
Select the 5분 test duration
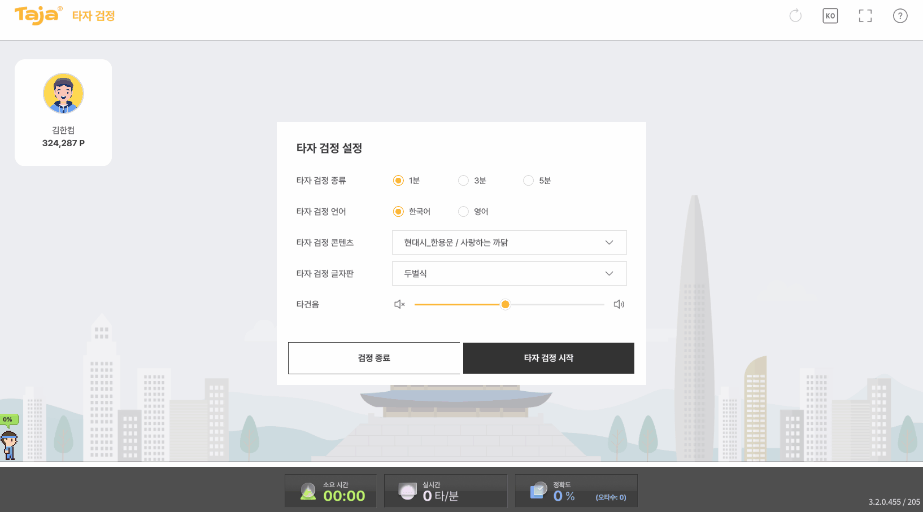[528, 181]
